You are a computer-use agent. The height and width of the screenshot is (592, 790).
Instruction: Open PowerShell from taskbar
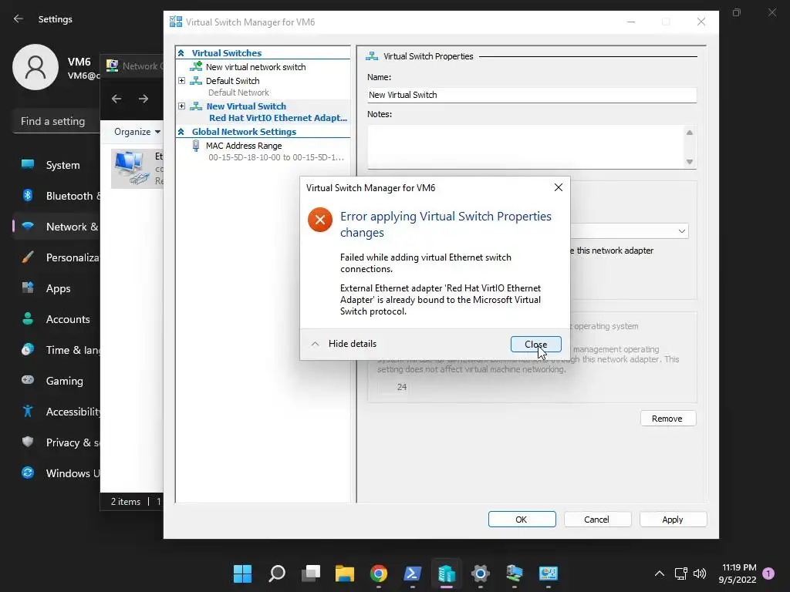(x=413, y=573)
